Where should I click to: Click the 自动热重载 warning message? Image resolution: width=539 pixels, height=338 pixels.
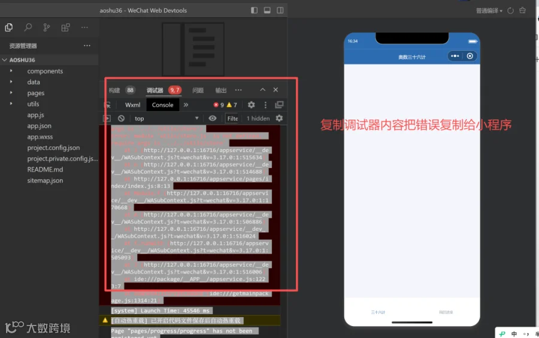coord(177,321)
